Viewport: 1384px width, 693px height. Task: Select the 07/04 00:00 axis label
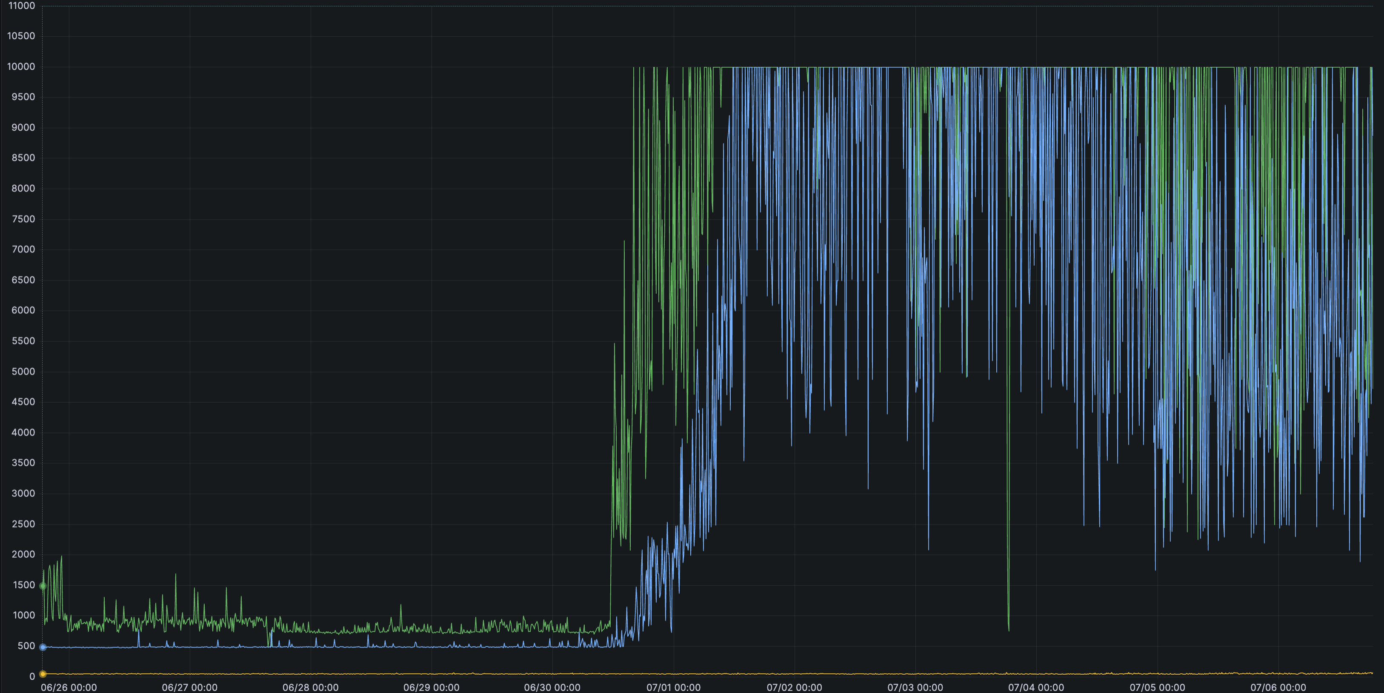coord(1036,687)
